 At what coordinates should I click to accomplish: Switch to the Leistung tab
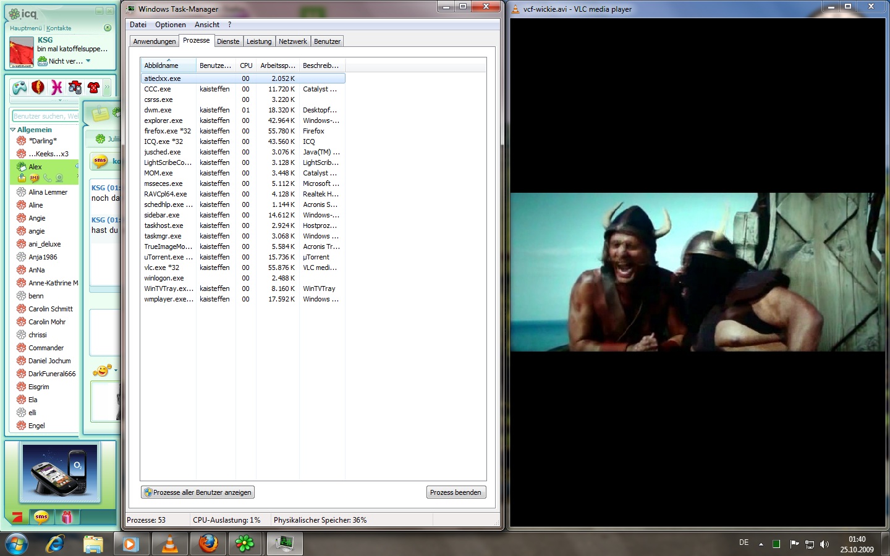point(259,41)
